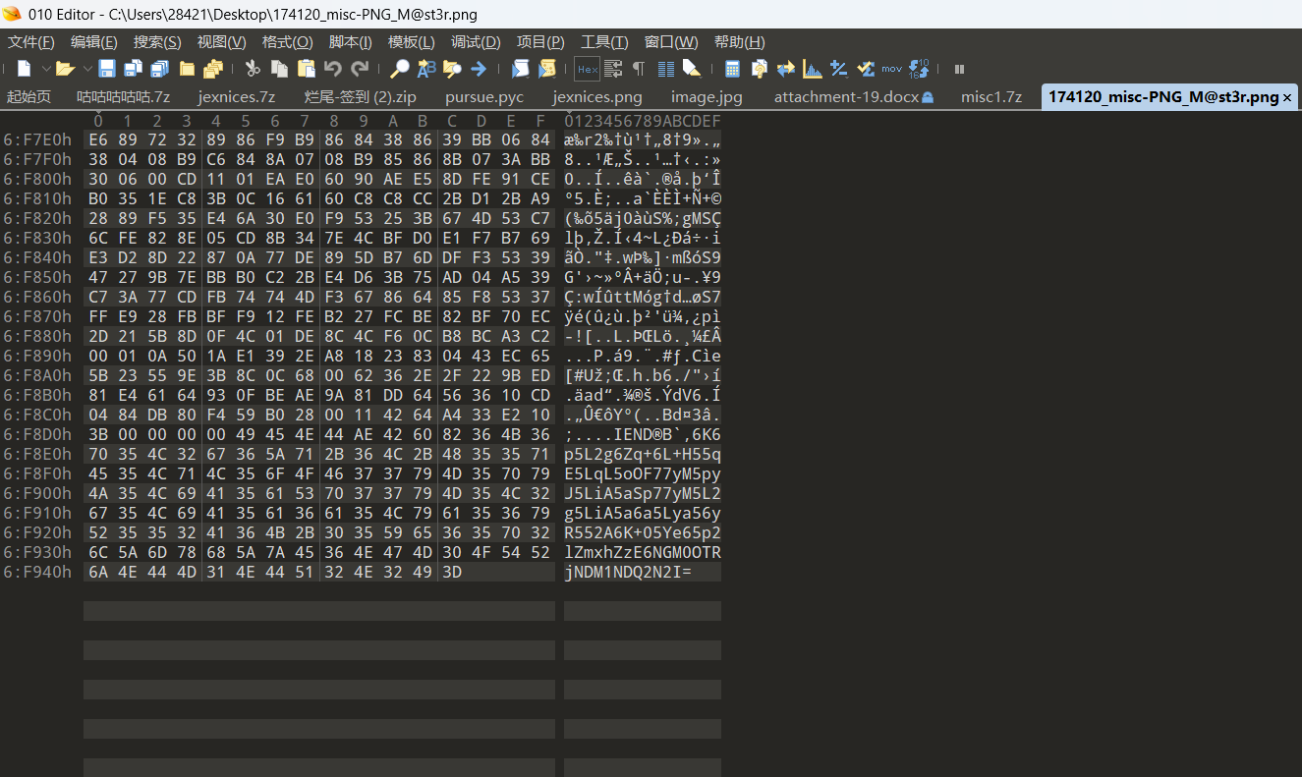Click the Open file folder icon
This screenshot has width=1302, height=777.
click(x=65, y=69)
